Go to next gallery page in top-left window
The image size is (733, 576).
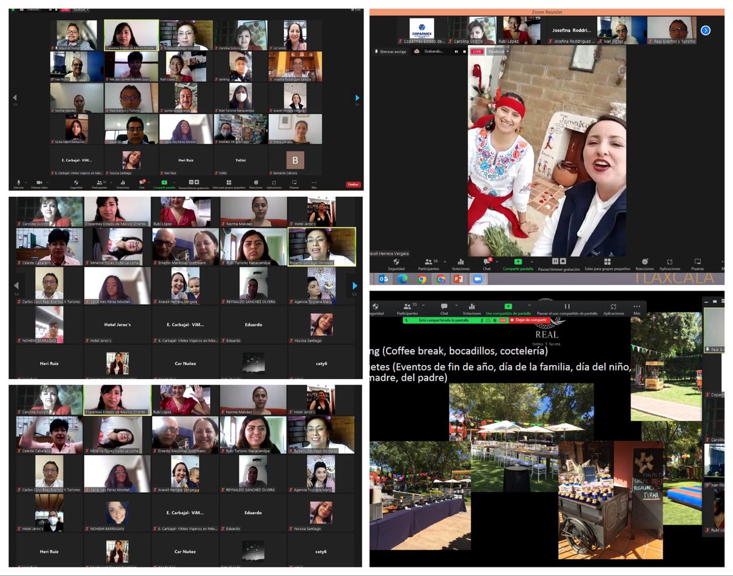[x=358, y=97]
